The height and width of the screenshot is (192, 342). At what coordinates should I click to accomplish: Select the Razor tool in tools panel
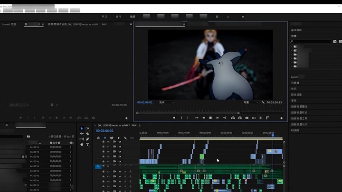(88, 134)
